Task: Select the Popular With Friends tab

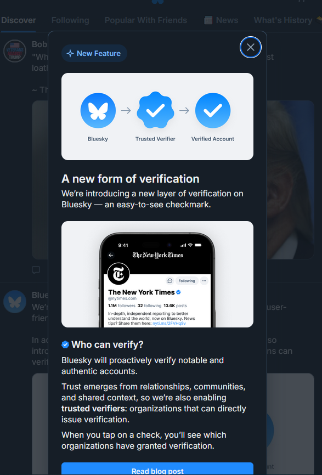Action: click(146, 20)
